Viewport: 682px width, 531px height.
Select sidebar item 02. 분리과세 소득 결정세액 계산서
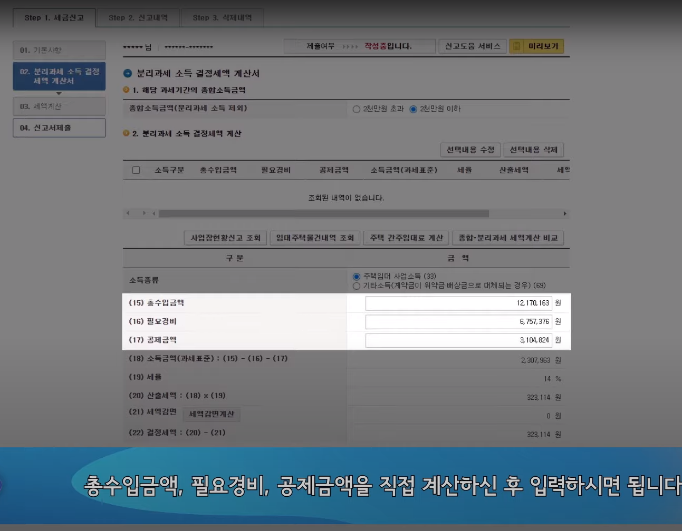tap(59, 76)
